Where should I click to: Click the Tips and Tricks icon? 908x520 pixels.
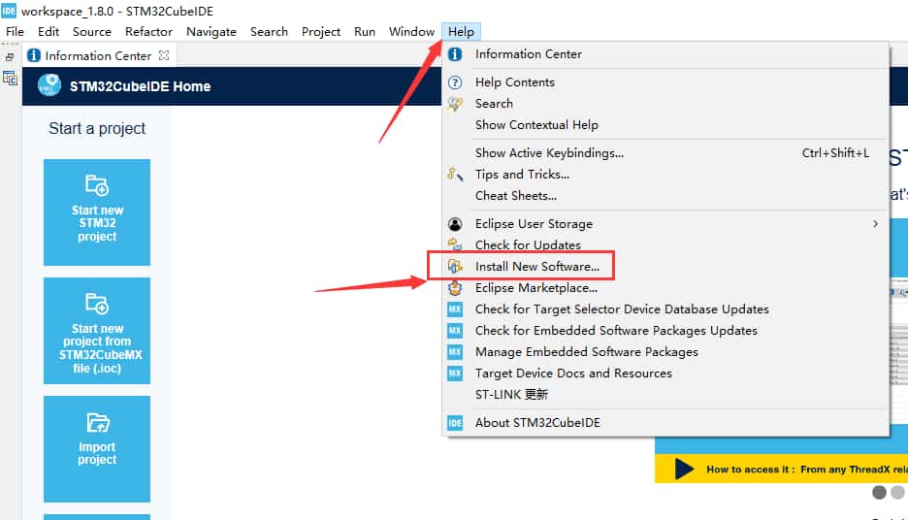[x=455, y=175]
